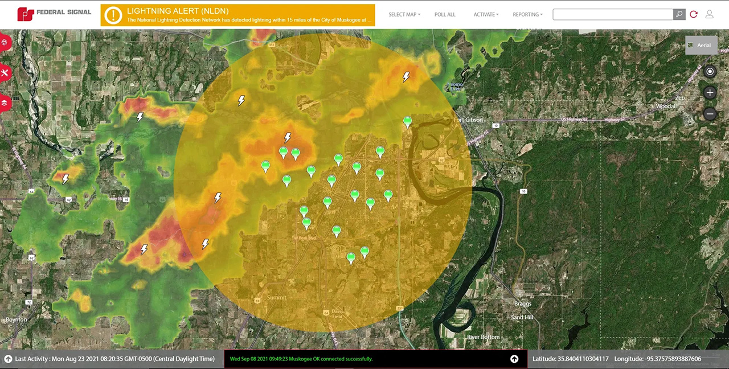Click the Federal Signal logo
The image size is (729, 369).
54,12
